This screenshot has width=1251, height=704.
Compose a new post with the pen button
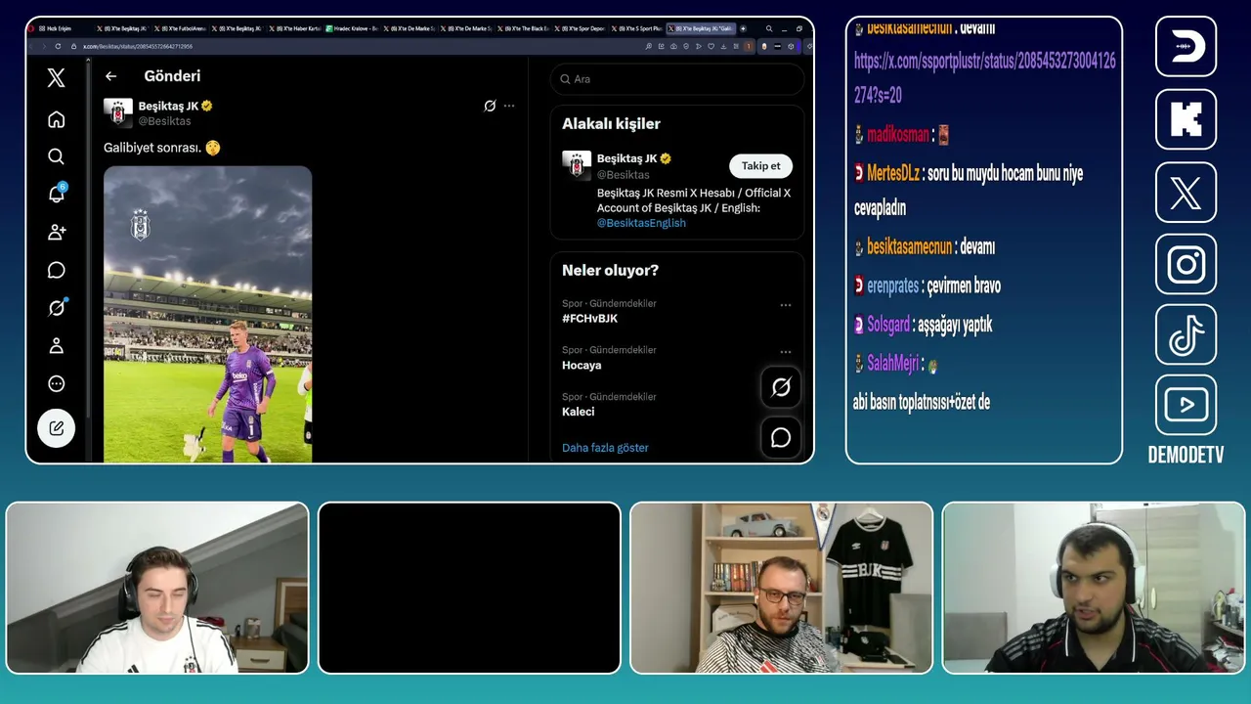point(57,427)
